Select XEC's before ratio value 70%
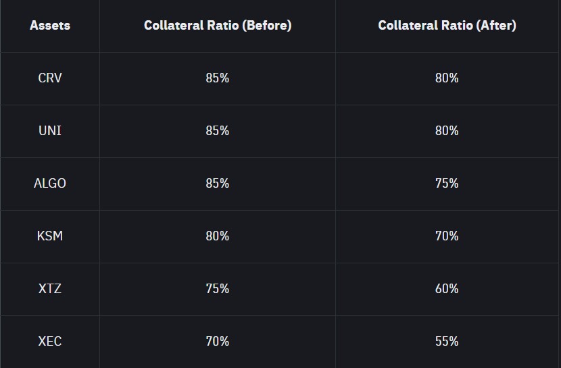 click(x=218, y=342)
